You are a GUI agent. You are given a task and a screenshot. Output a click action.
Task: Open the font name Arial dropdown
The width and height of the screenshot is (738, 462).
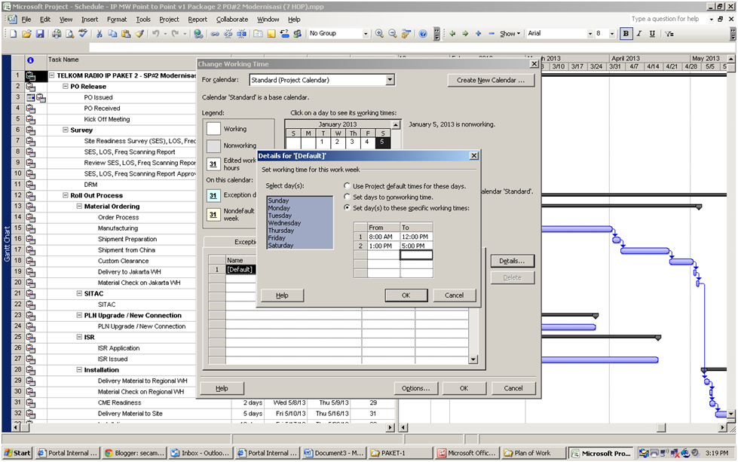589,34
